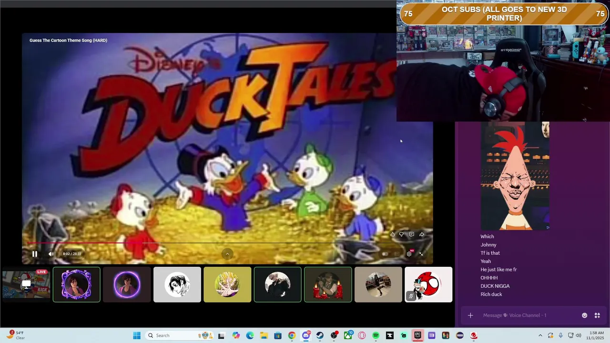Open Xbox app from the taskbar
Viewport: 610px width, 343px height.
tap(348, 335)
